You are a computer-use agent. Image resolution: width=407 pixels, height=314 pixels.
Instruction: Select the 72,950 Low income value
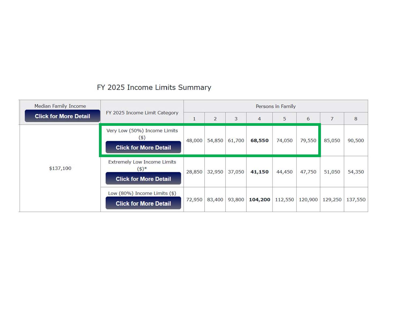point(194,200)
